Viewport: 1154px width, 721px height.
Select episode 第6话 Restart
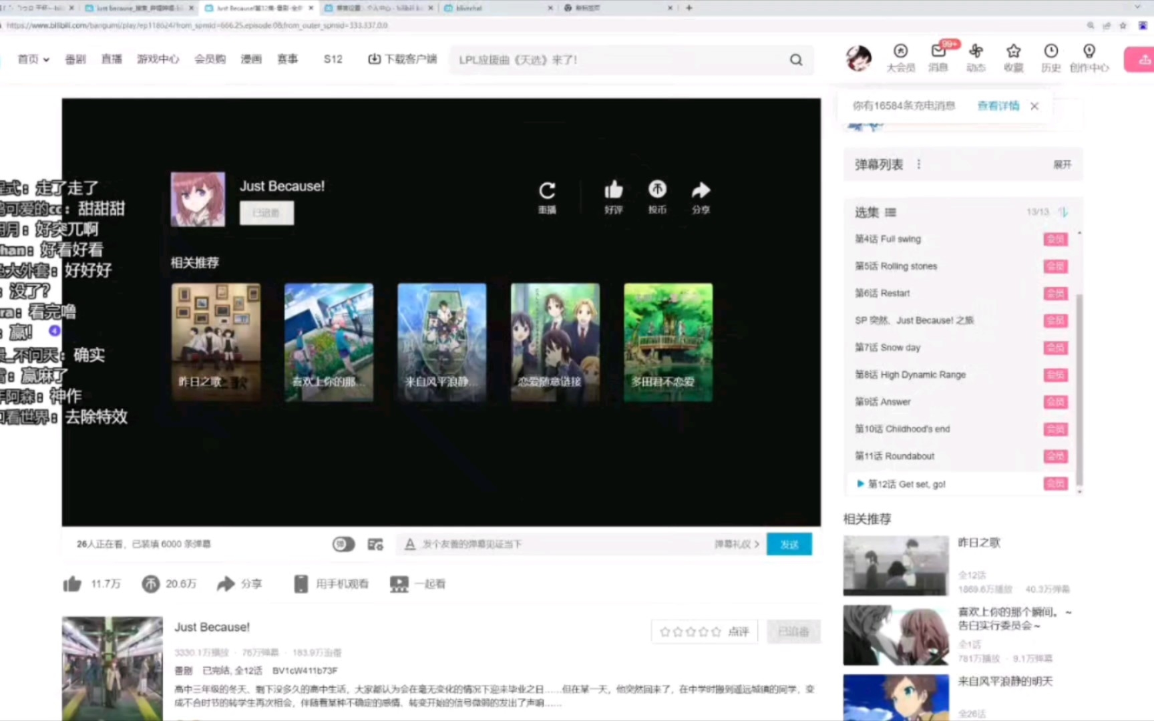pyautogui.click(x=960, y=294)
